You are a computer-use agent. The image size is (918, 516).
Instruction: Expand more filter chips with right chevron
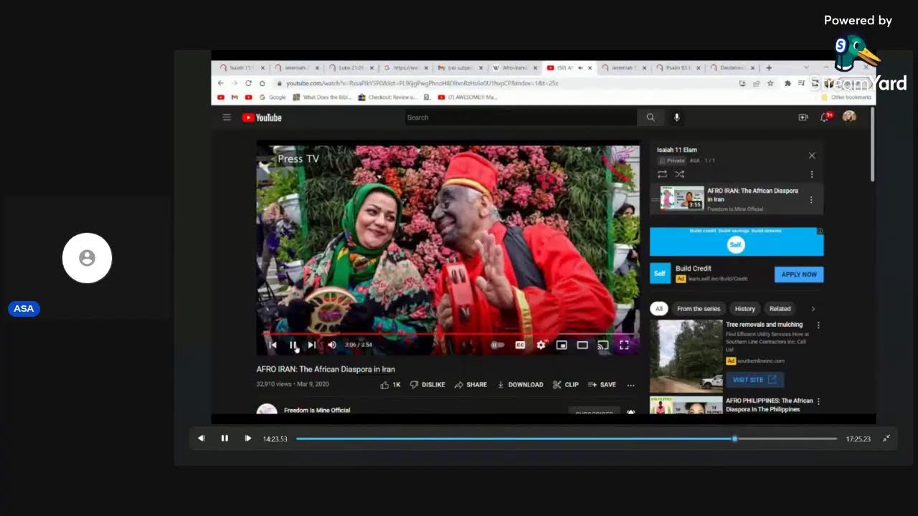point(813,309)
